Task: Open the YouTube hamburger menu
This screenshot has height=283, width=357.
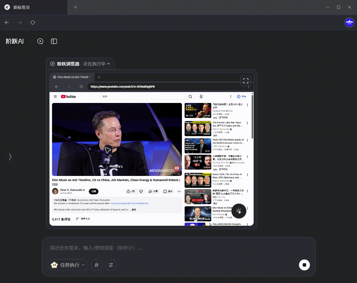Action: tap(55, 96)
